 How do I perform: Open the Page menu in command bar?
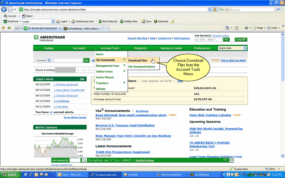(259, 28)
